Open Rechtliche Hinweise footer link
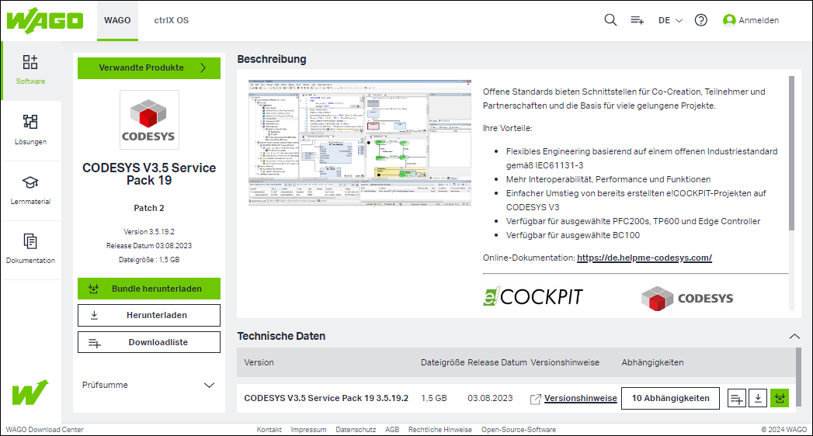The height and width of the screenshot is (436, 813). pyautogui.click(x=440, y=429)
